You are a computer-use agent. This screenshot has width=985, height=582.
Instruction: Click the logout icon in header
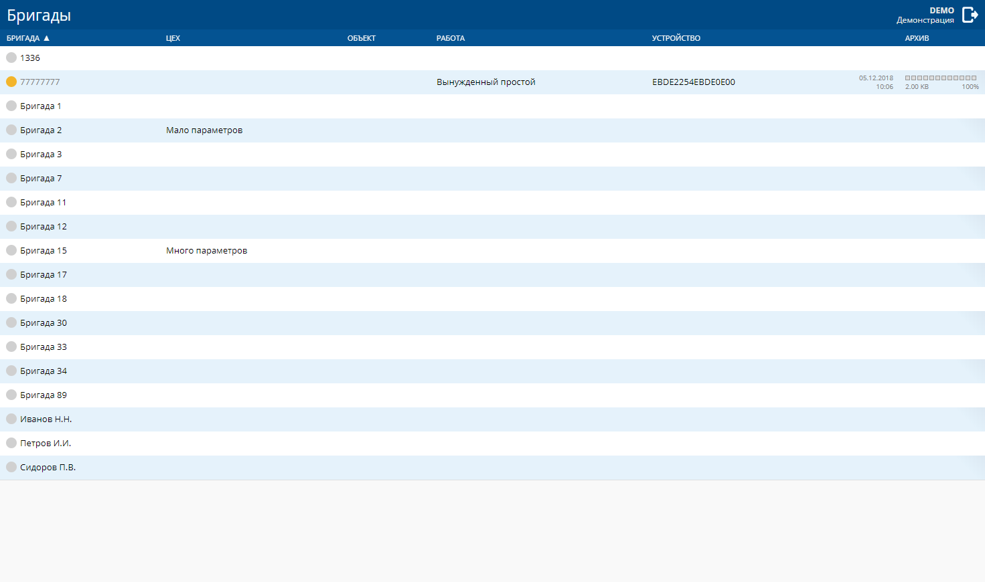click(970, 15)
